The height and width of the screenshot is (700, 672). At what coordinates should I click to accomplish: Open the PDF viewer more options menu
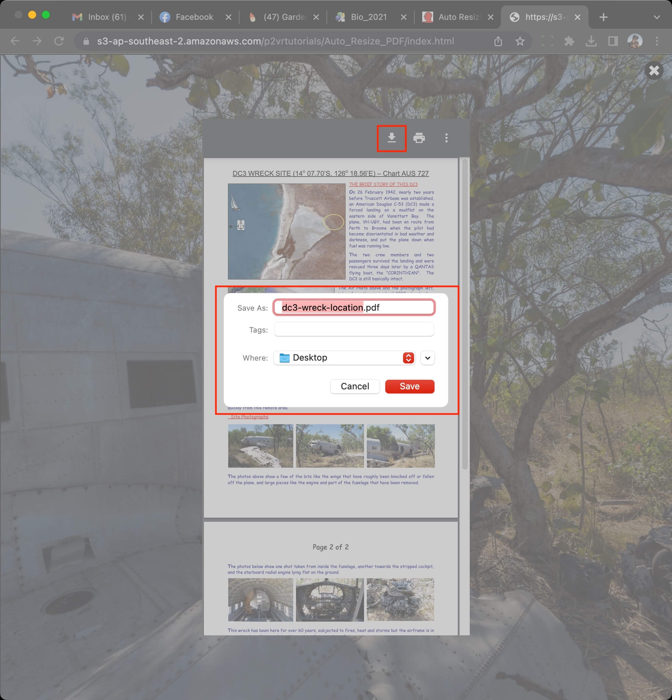coord(446,138)
